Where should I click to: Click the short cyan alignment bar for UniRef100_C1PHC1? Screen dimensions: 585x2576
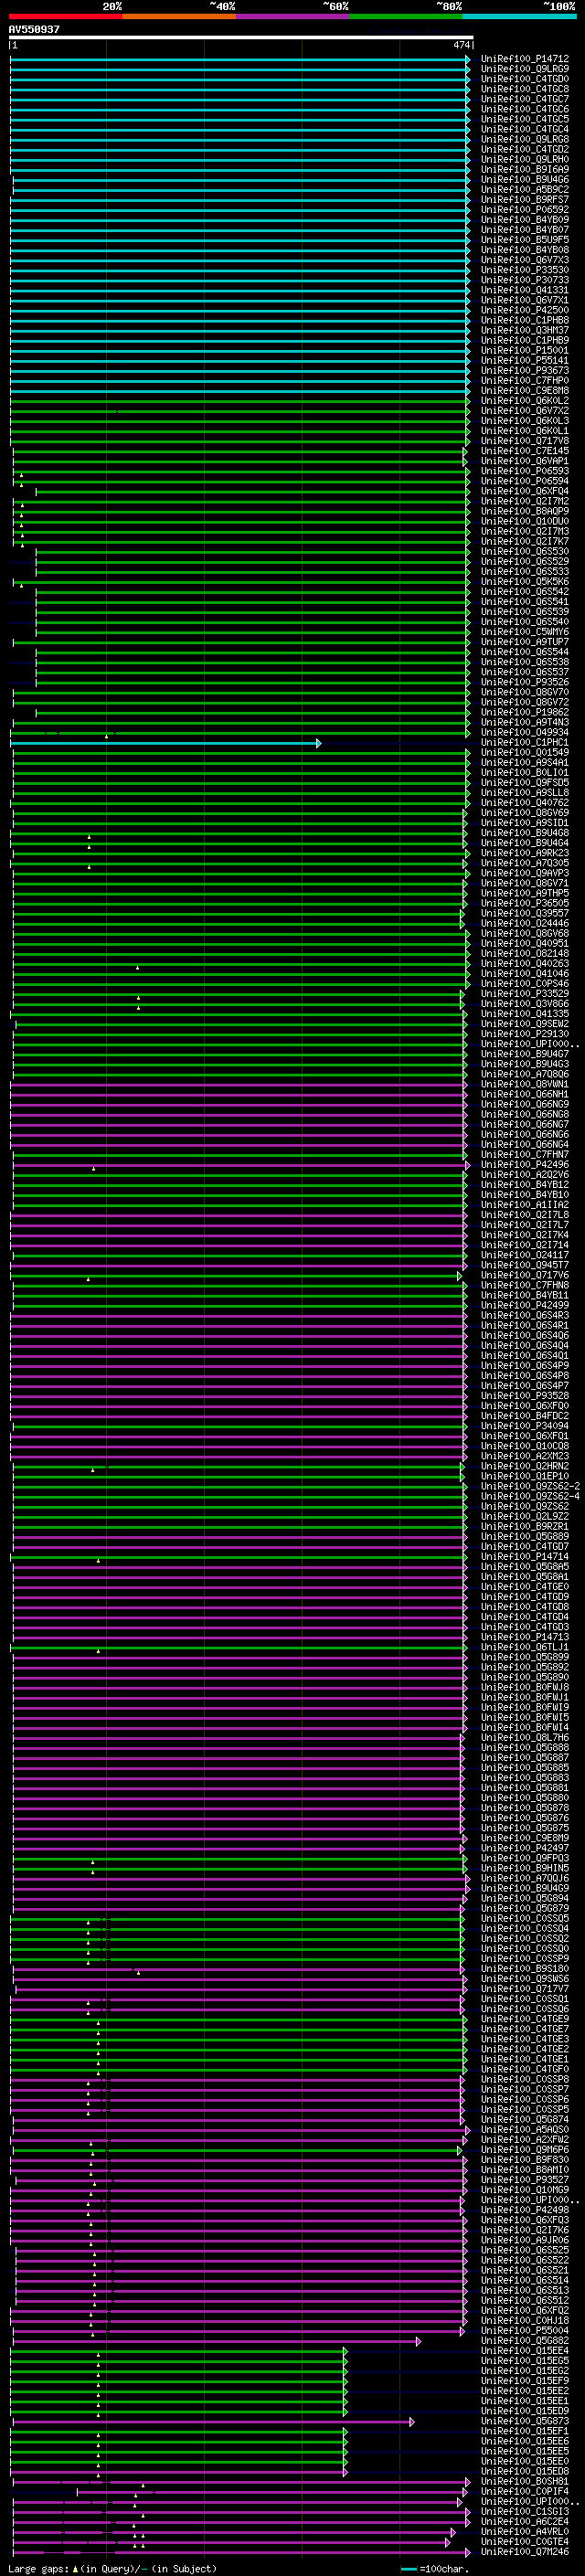[165, 743]
